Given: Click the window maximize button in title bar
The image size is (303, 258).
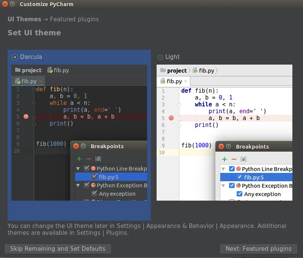Looking at the screenshot, I should 13,4.
